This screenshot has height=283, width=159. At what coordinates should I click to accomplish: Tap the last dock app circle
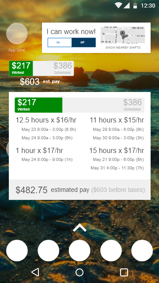tap(142, 251)
